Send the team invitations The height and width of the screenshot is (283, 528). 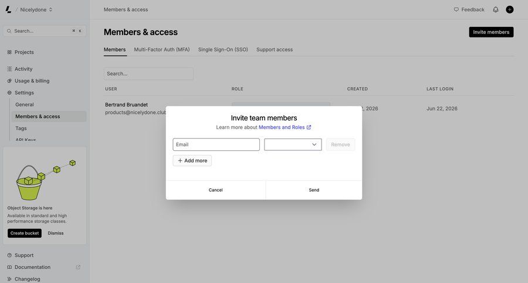tap(314, 190)
